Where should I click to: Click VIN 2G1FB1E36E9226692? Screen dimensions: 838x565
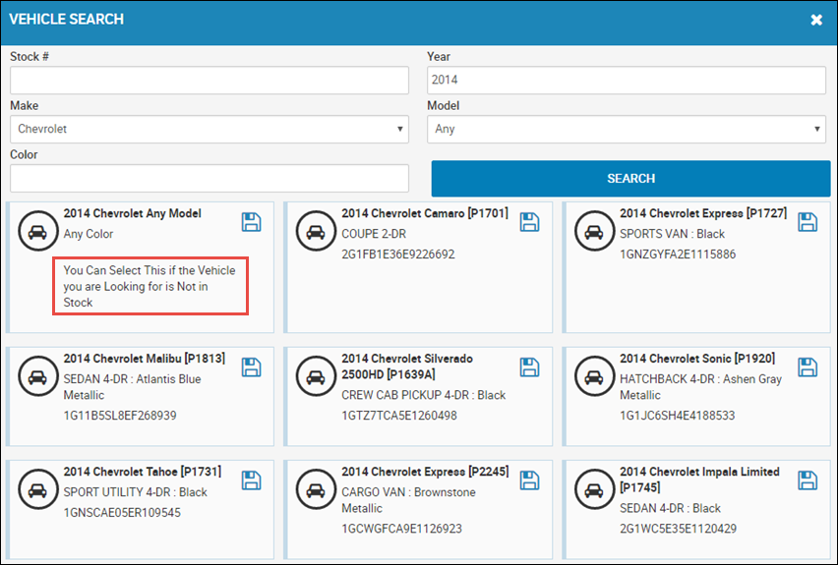tap(398, 254)
